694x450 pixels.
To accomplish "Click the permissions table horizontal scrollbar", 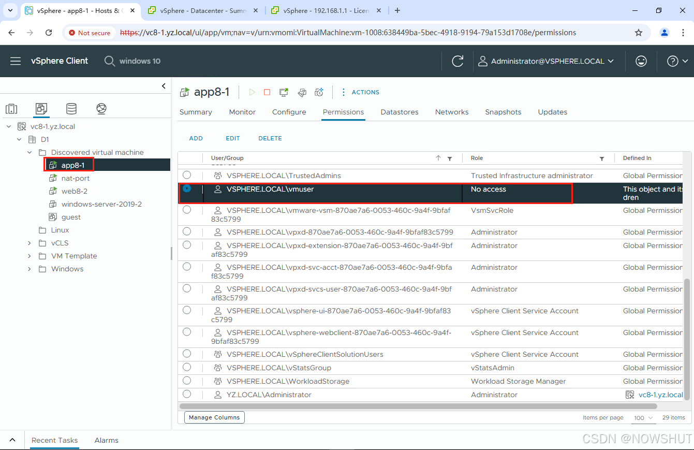I will coord(418,406).
